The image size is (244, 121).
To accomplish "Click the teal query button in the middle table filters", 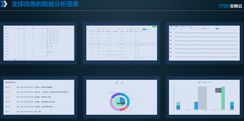I will 144,29.
